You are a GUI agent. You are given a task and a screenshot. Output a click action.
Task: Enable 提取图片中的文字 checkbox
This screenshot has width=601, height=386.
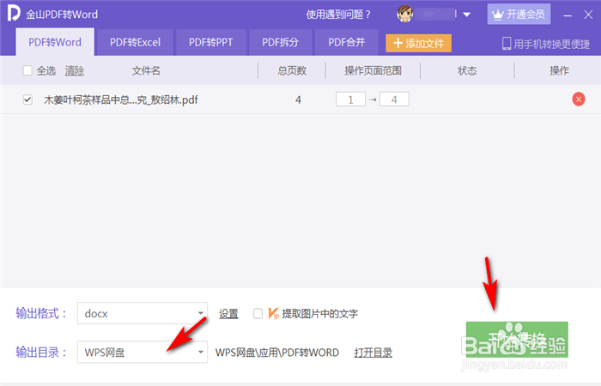coord(258,314)
